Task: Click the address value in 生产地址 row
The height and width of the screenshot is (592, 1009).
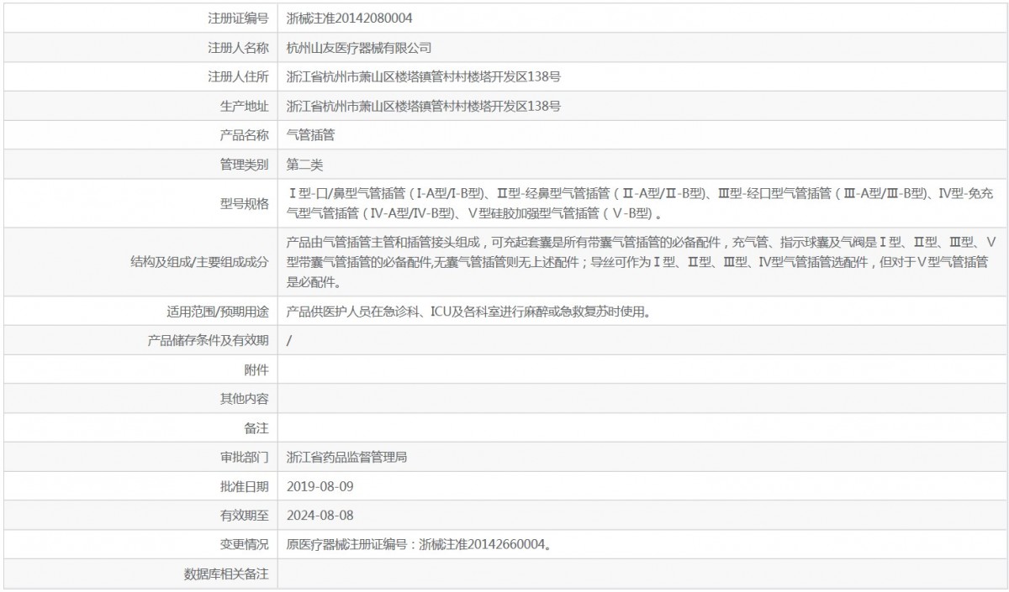Action: click(424, 106)
